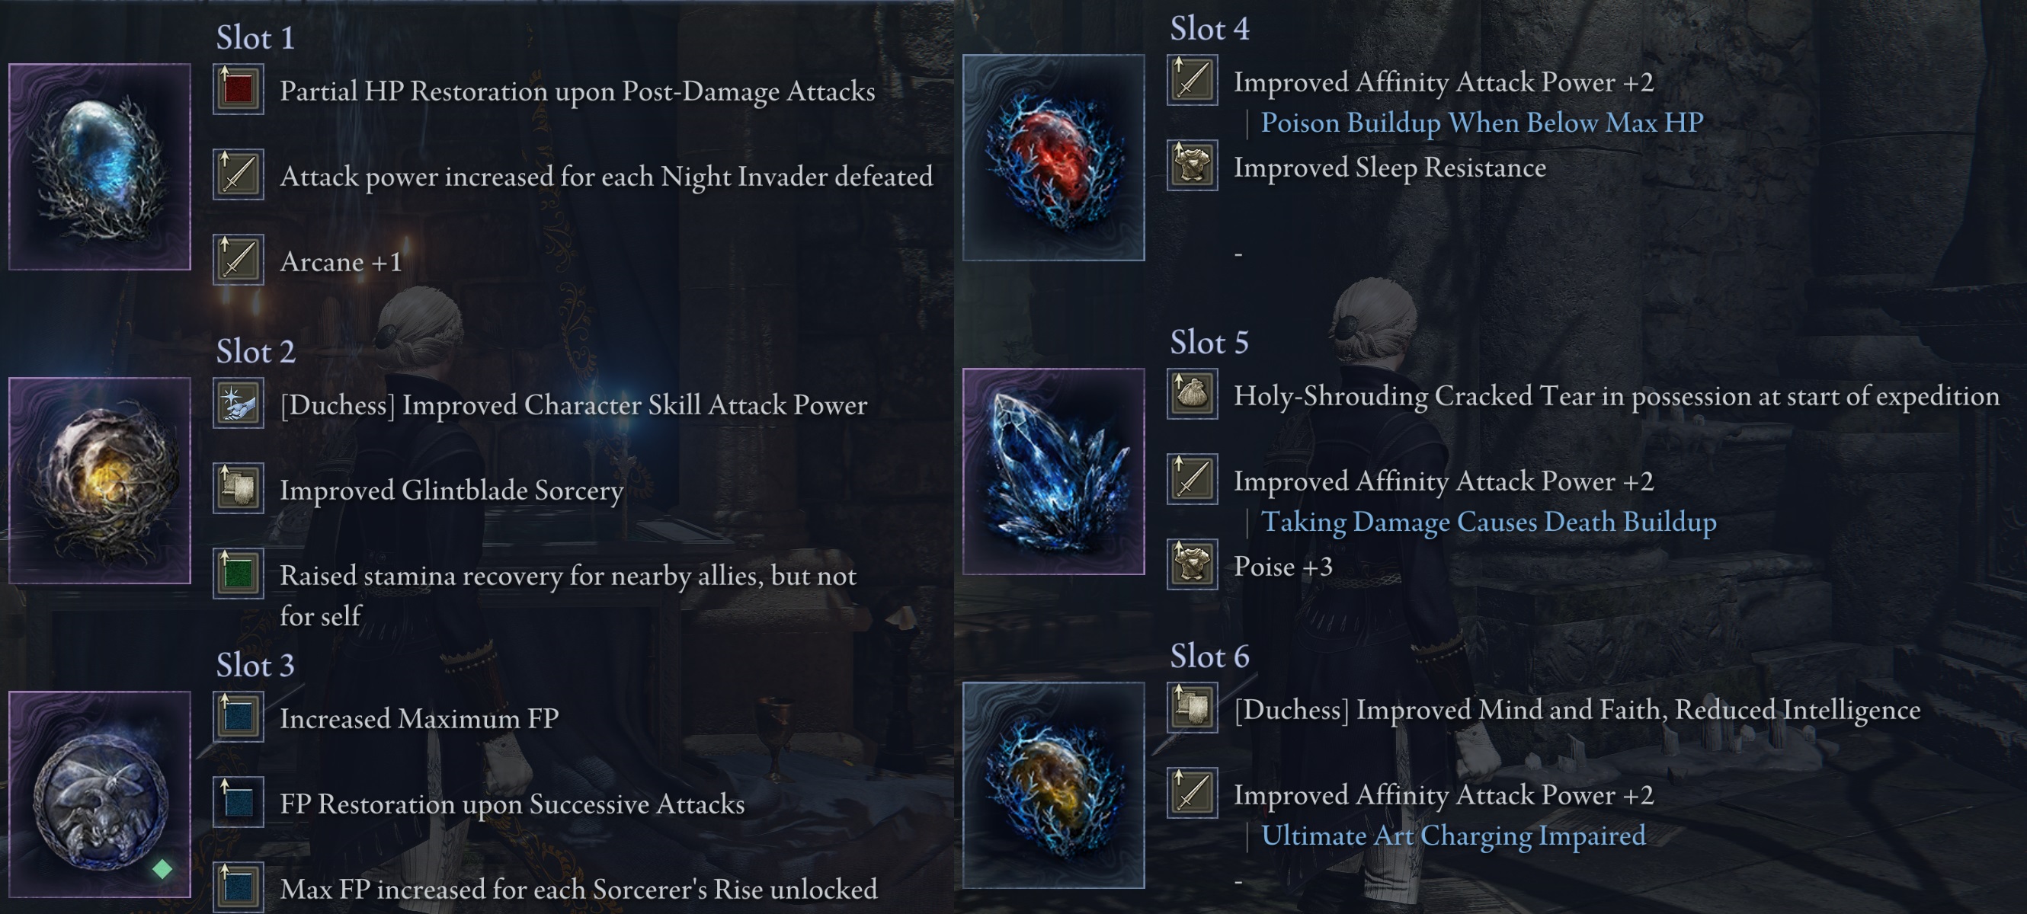The width and height of the screenshot is (2027, 914).
Task: Click the Duchess Character Skill Attack Power icon
Action: coord(238,404)
